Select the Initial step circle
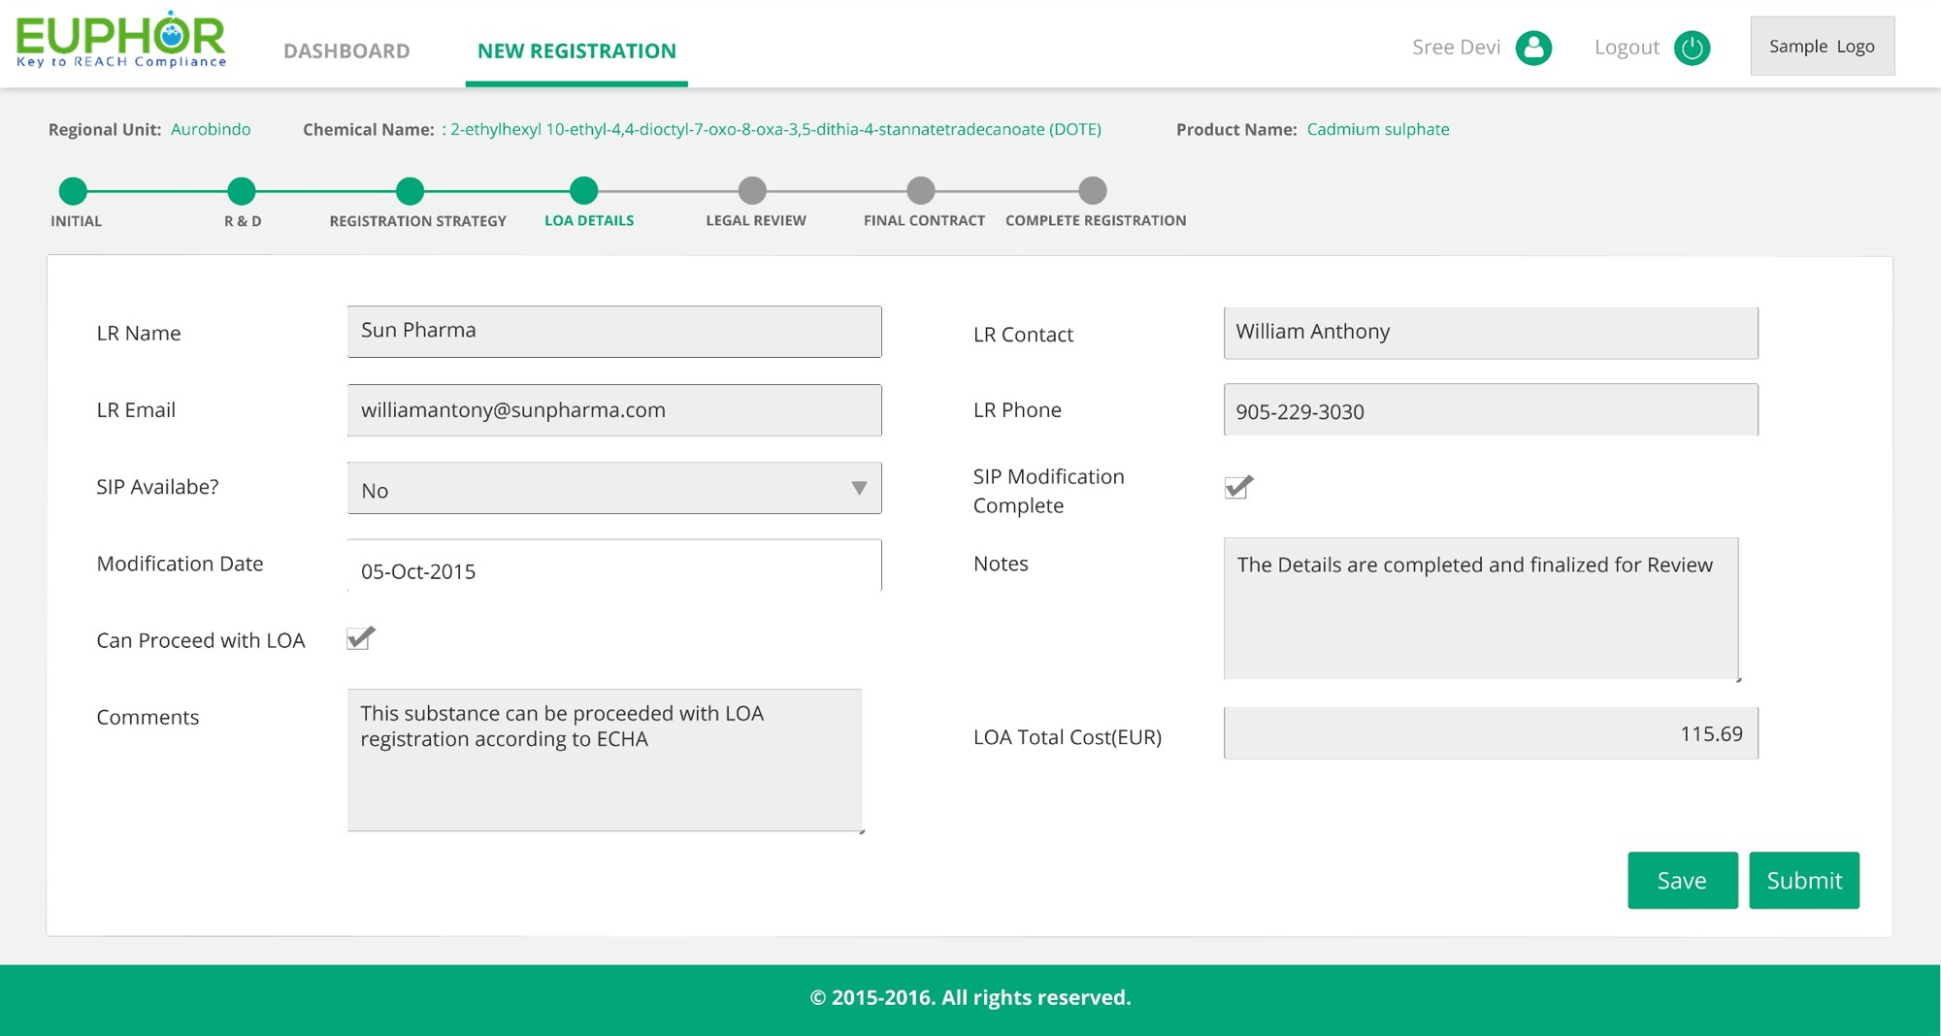 pos(73,191)
